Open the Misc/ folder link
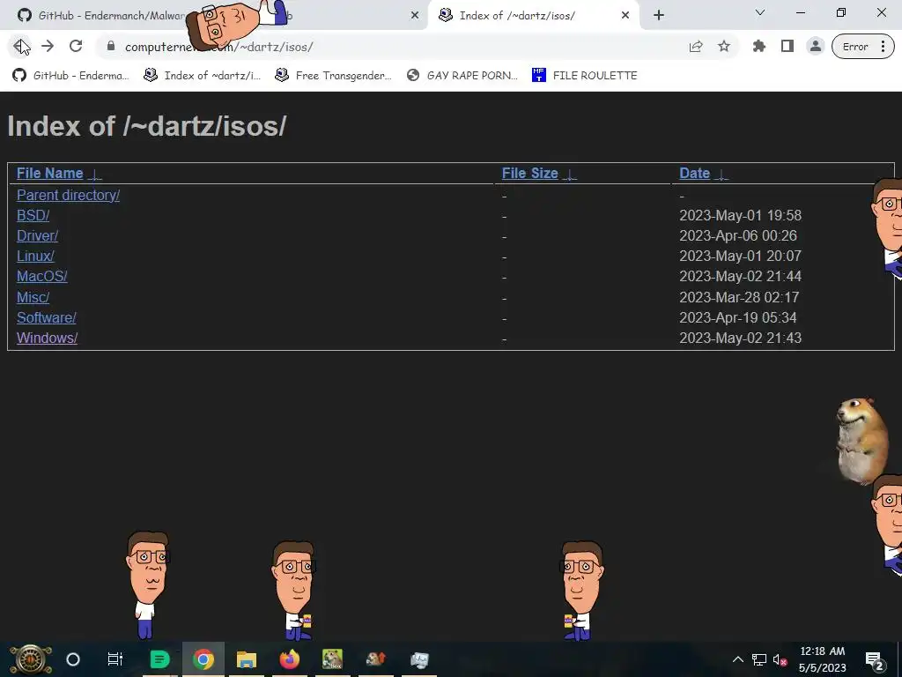Viewport: 902px width, 677px height. coord(33,298)
